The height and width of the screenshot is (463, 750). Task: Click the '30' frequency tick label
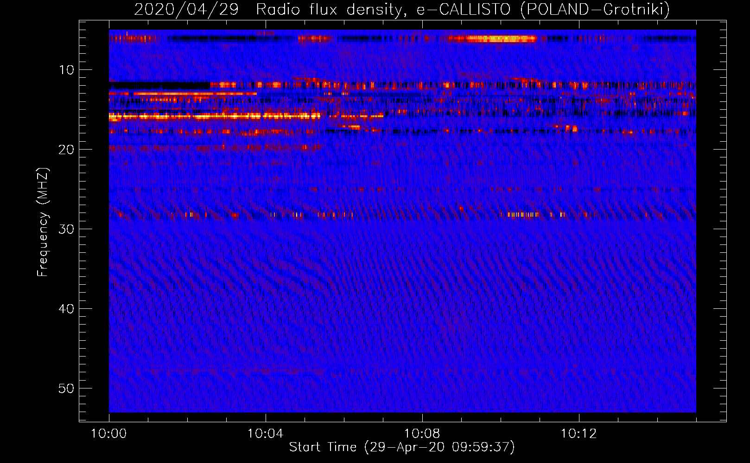click(x=66, y=229)
